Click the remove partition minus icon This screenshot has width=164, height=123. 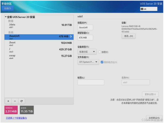(x=15, y=101)
